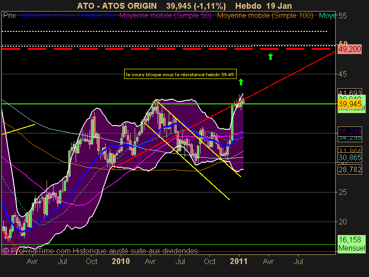Select the Moyenne mobile (Simple 100) legend

tap(265, 16)
